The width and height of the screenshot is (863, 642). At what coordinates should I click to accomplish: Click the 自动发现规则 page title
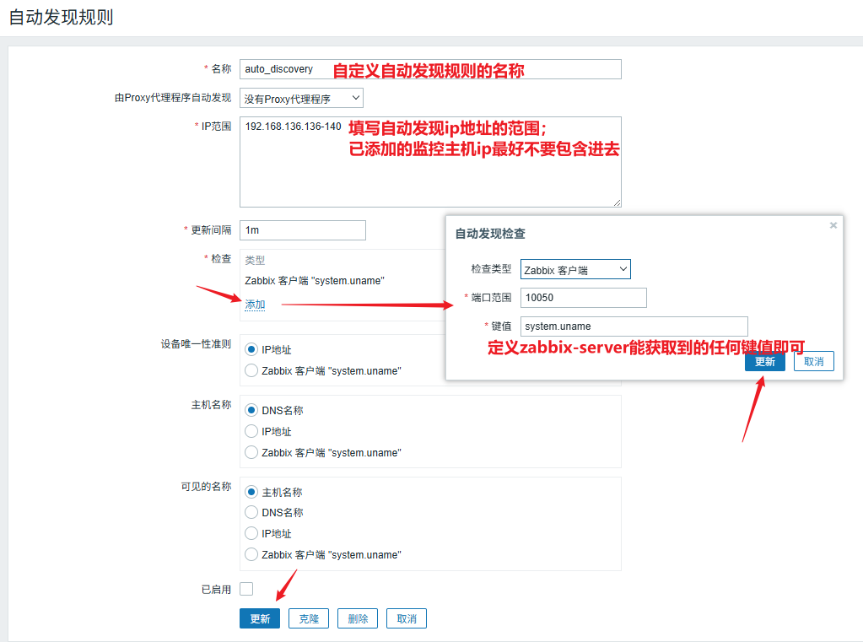pyautogui.click(x=61, y=17)
